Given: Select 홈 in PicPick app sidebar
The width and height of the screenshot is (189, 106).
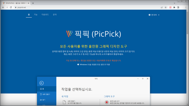Looking at the screenshot, I should pos(47,89).
